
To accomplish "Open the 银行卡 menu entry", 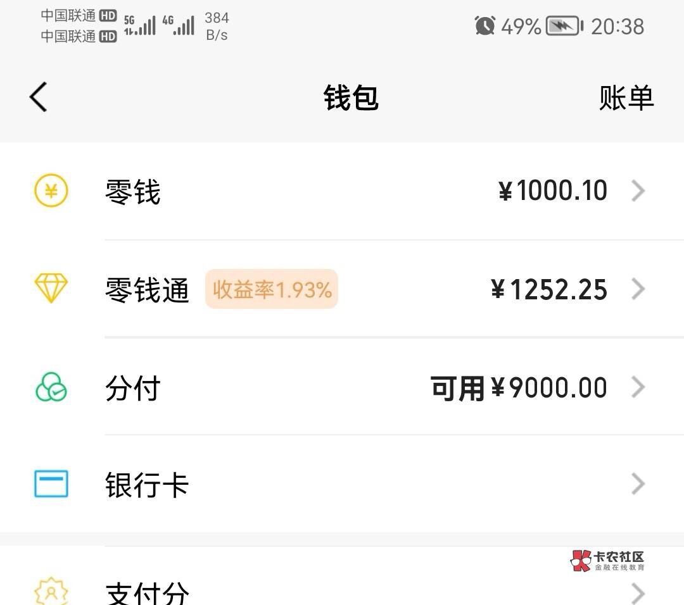I will point(147,485).
